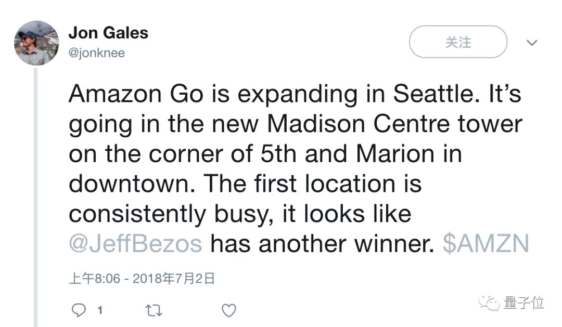Click the reply speech bubble icon
The height and width of the screenshot is (327, 562).
78,310
